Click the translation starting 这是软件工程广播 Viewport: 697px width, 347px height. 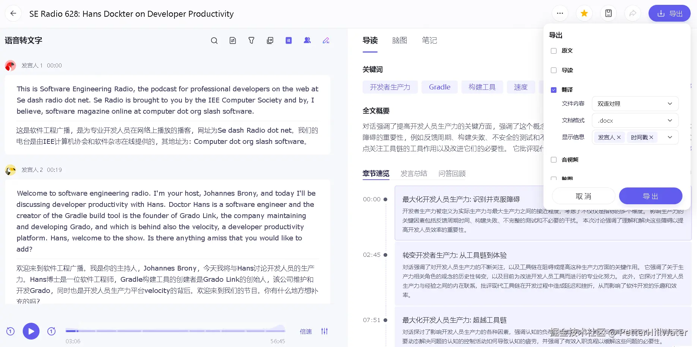coord(167,136)
